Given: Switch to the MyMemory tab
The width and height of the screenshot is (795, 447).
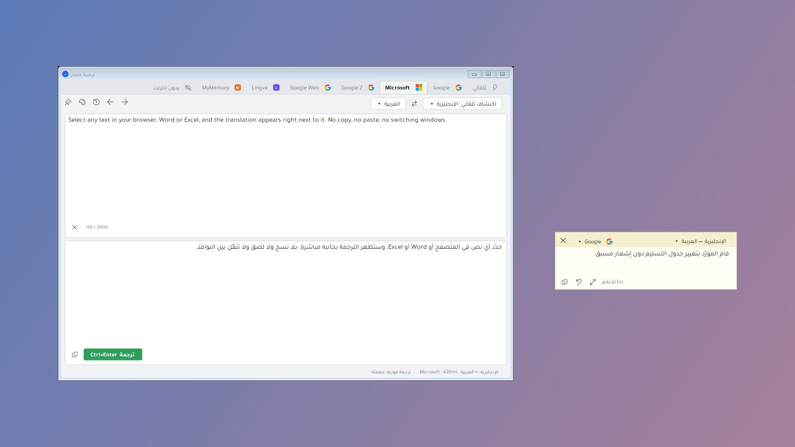Looking at the screenshot, I should (x=222, y=88).
